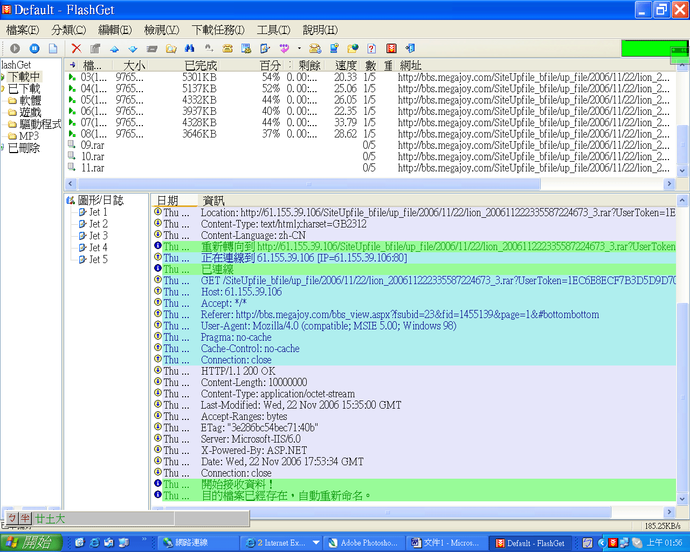
Task: Select Jet 5 in the log tree
Action: point(98,260)
